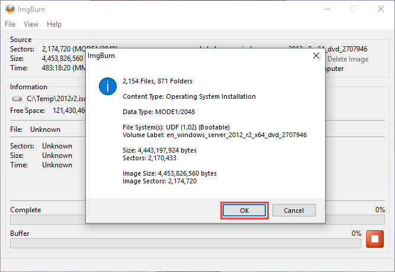
Task: Click the Free Space value
Action: pos(69,111)
